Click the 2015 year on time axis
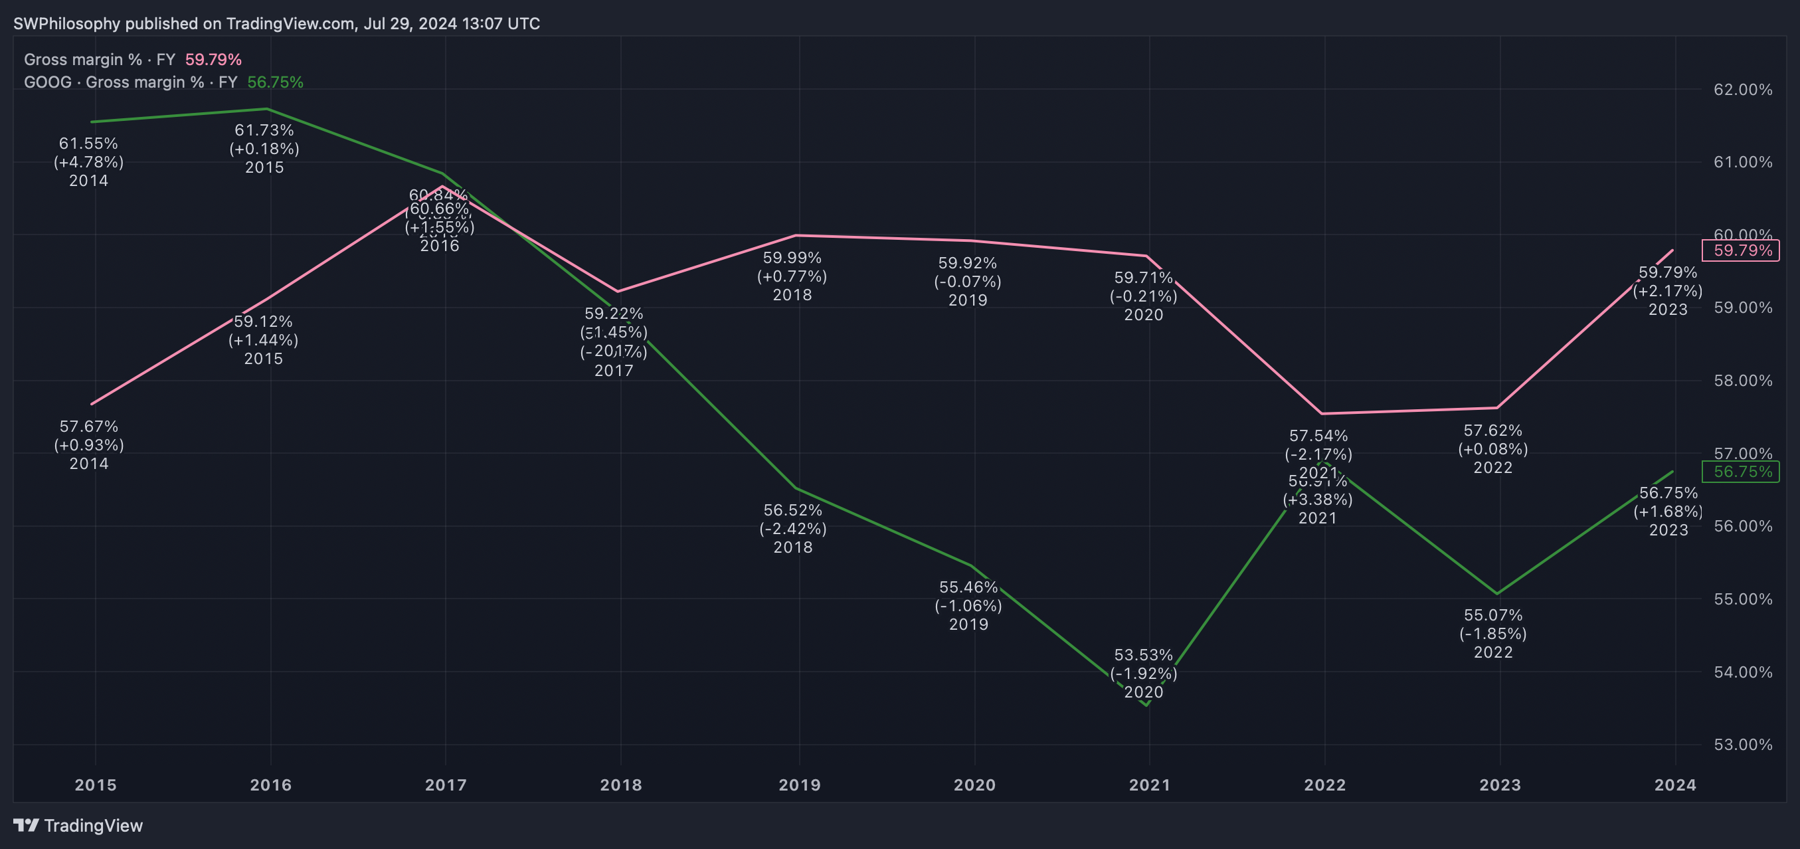Screen dimensions: 1800x849 (x=96, y=785)
